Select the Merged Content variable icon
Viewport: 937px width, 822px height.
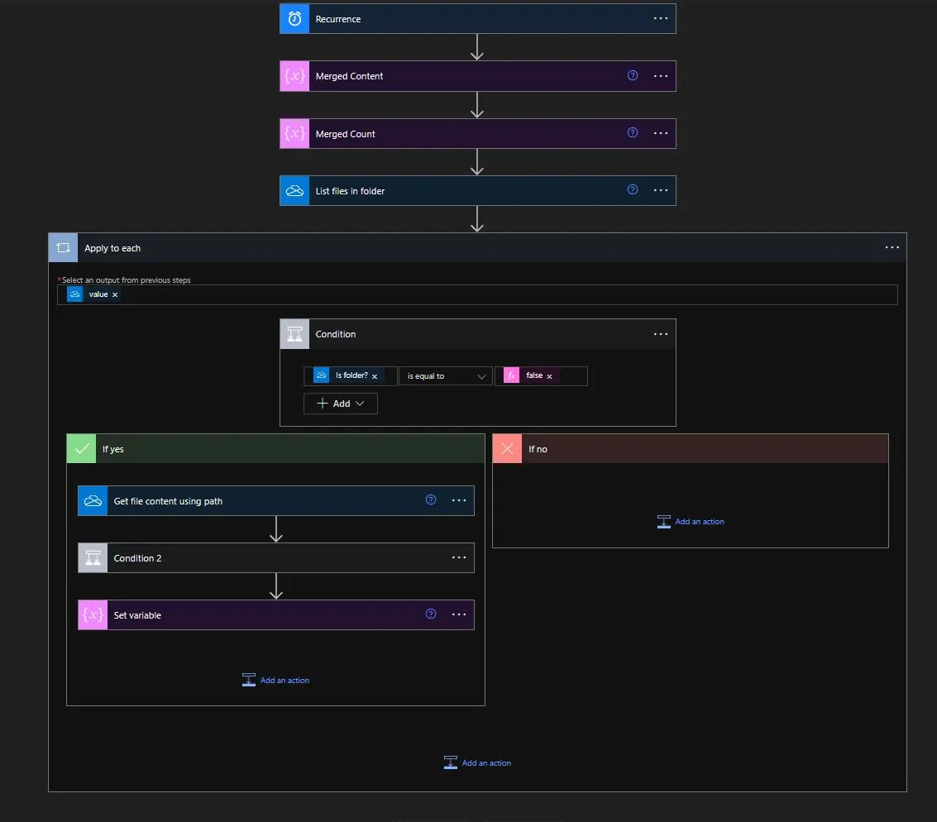pyautogui.click(x=294, y=75)
